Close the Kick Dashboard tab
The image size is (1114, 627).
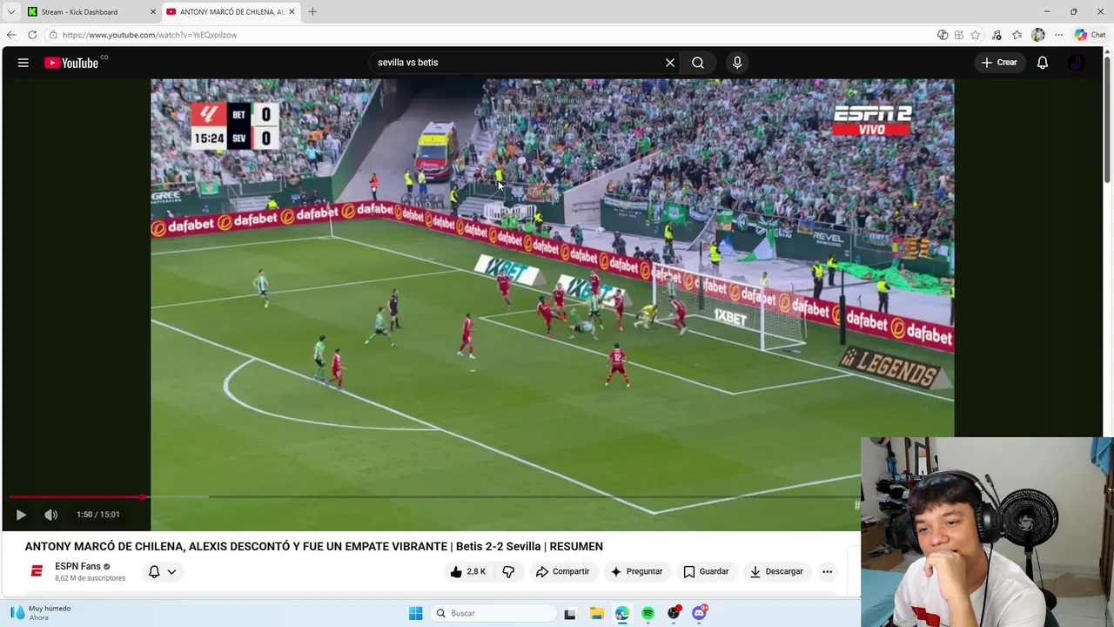click(153, 12)
